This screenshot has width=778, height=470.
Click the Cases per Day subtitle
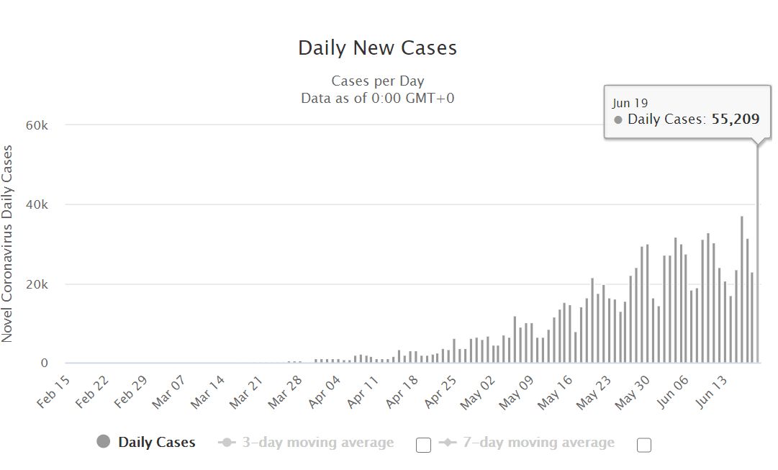(378, 81)
